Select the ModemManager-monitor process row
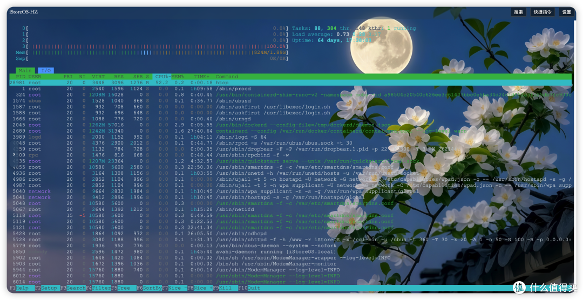Viewport: 583px width, 300px height. (290, 263)
